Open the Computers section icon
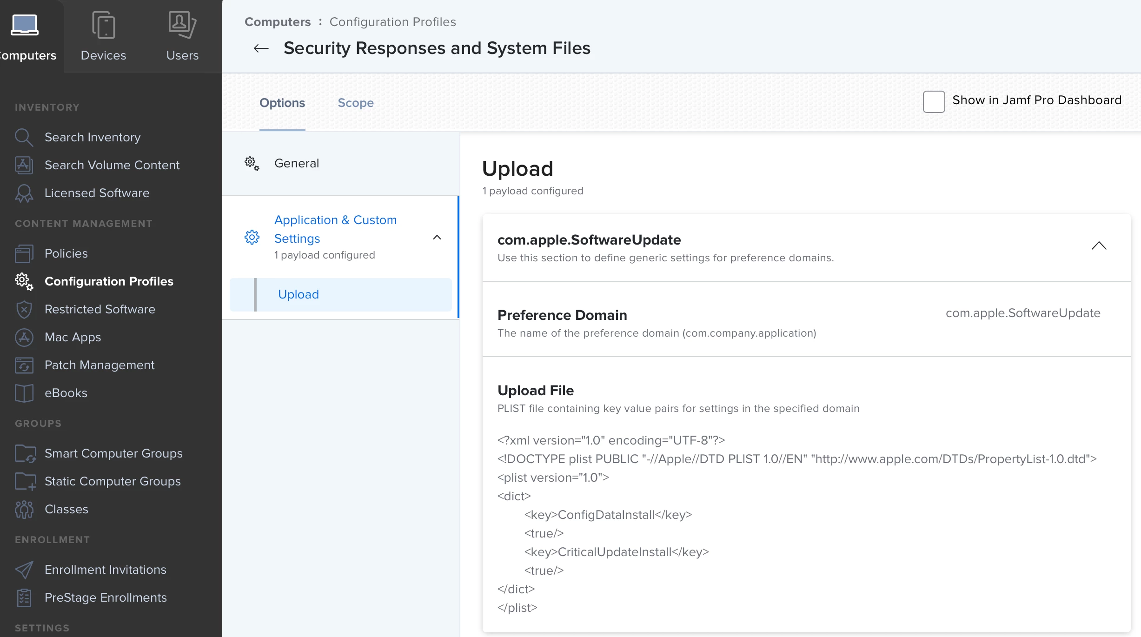The width and height of the screenshot is (1141, 637). 25,25
